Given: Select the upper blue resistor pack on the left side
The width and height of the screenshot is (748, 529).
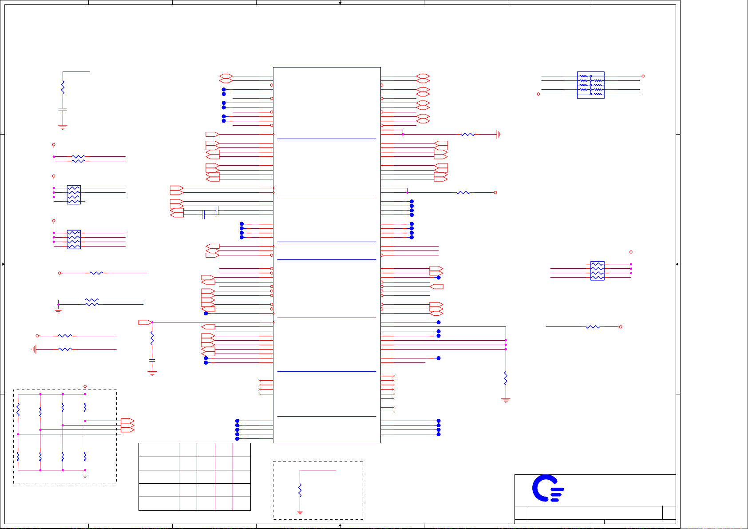Looking at the screenshot, I should [74, 195].
